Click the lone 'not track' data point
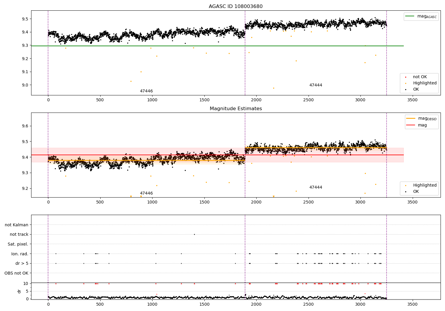 (x=194, y=234)
